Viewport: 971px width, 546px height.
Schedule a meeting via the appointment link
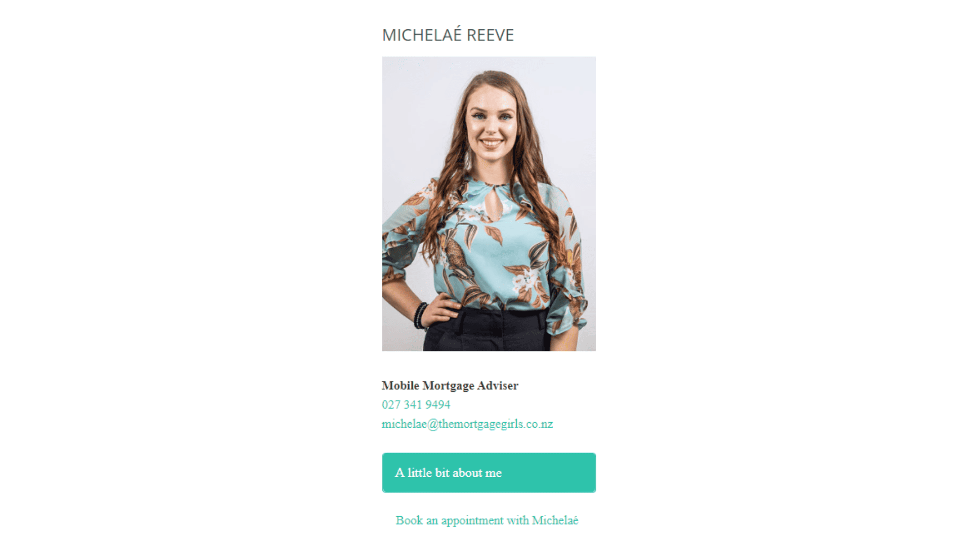pyautogui.click(x=487, y=520)
